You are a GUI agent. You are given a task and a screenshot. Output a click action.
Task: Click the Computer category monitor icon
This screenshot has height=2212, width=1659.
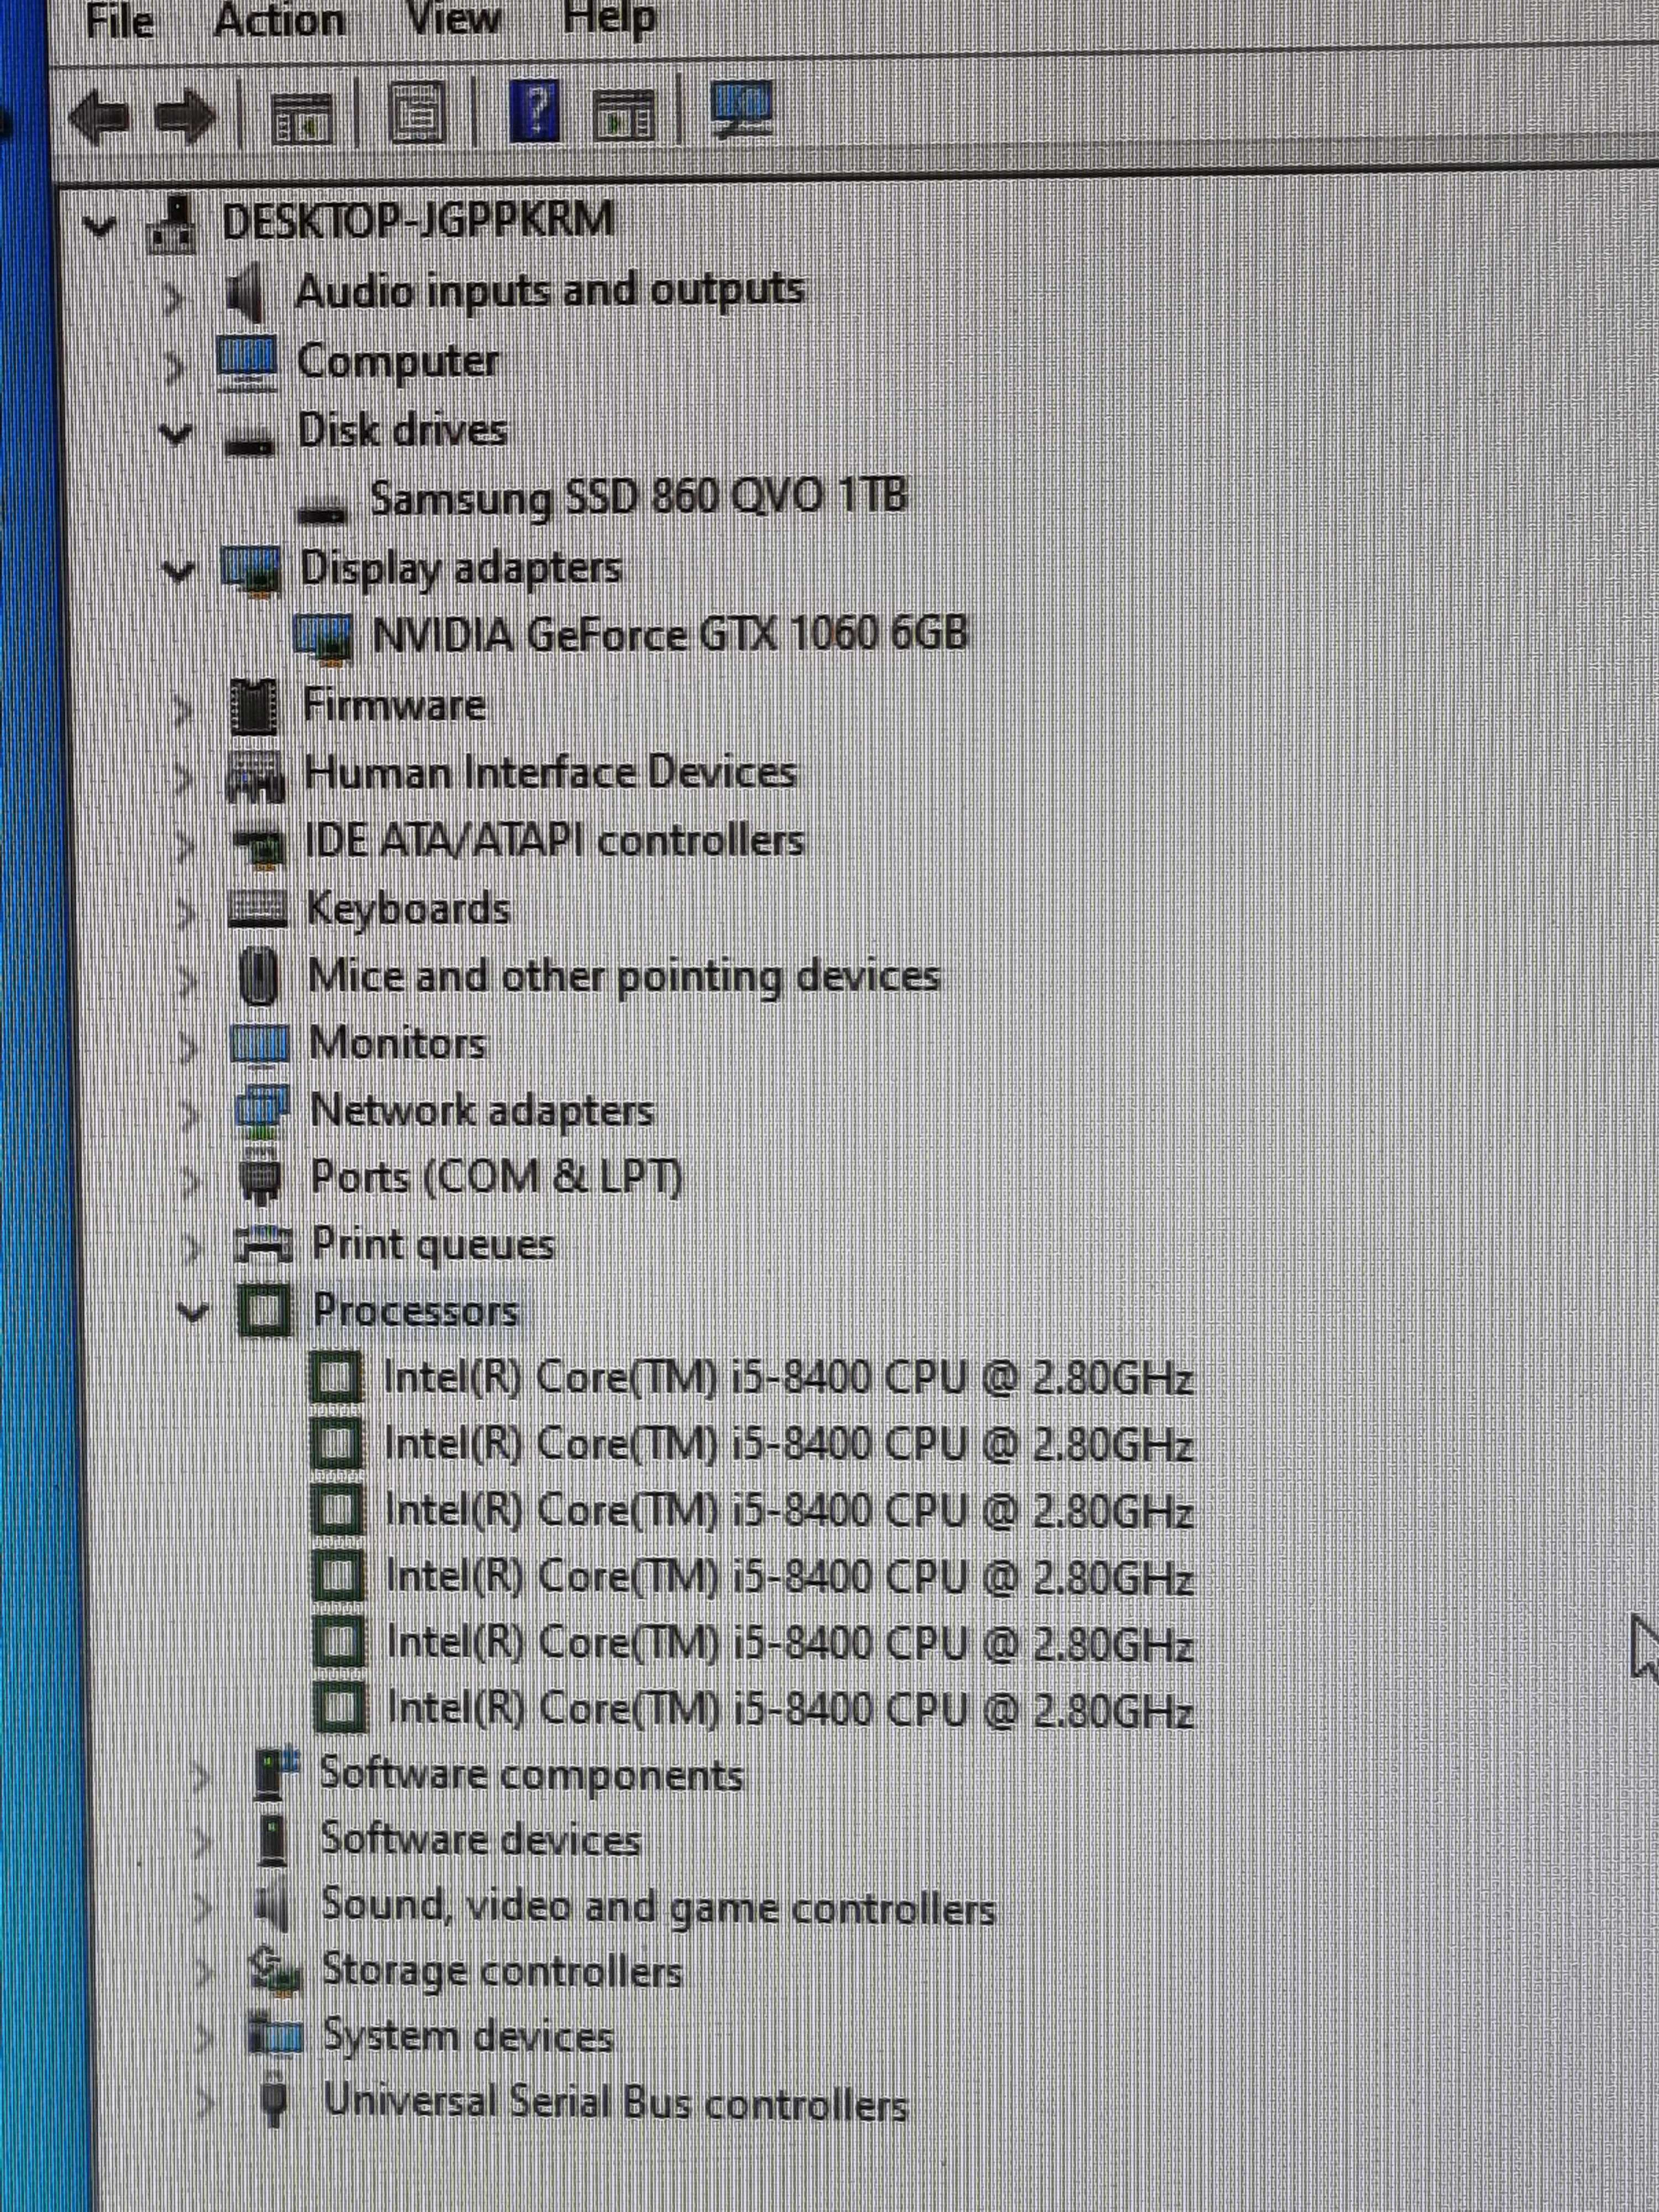click(247, 362)
